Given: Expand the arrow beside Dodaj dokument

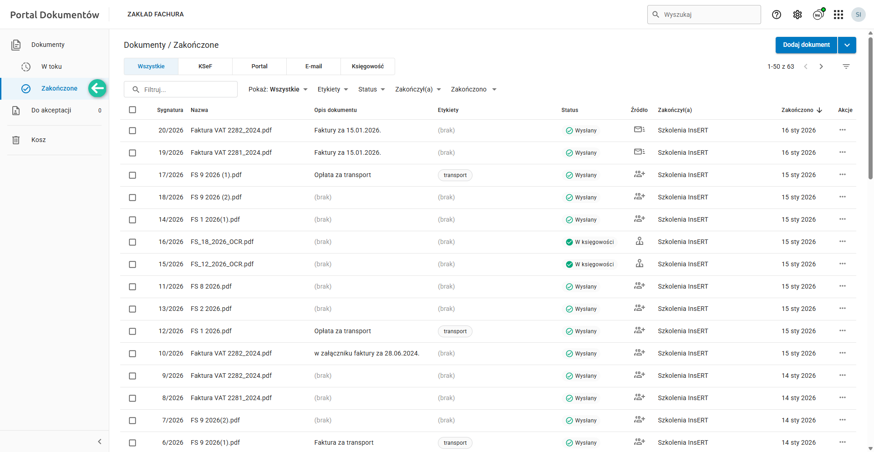Looking at the screenshot, I should pos(847,45).
